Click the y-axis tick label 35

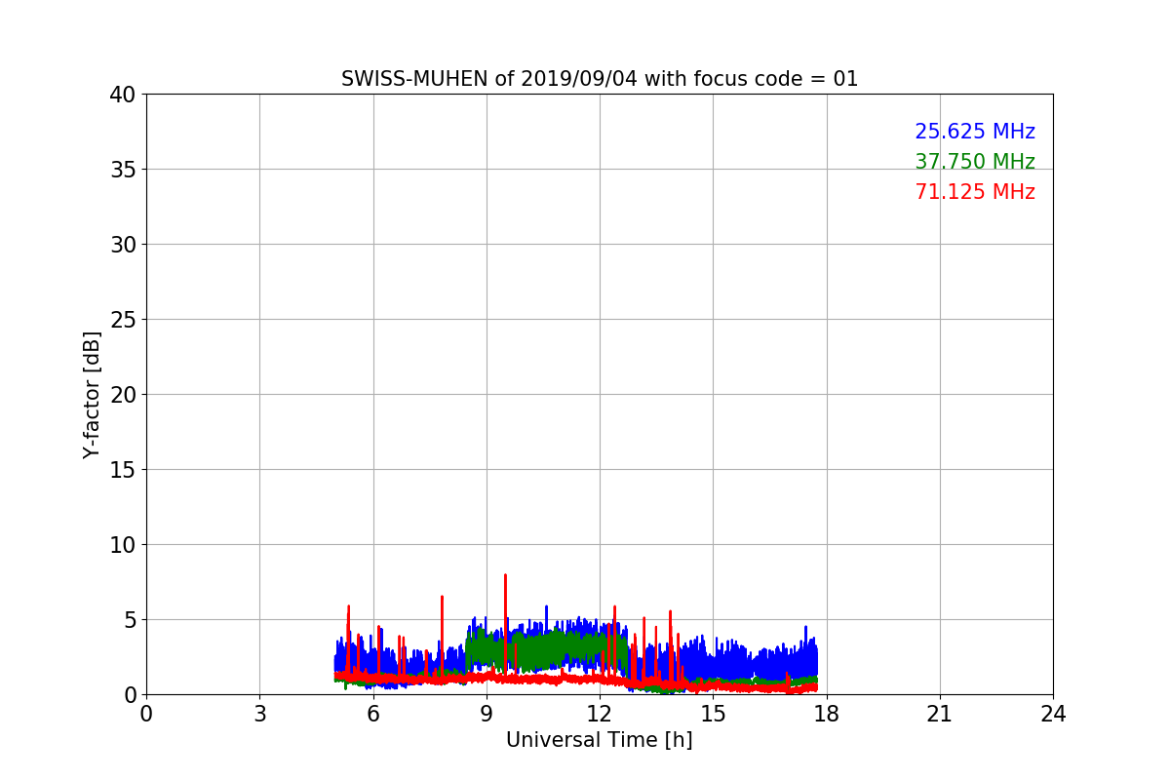123,170
